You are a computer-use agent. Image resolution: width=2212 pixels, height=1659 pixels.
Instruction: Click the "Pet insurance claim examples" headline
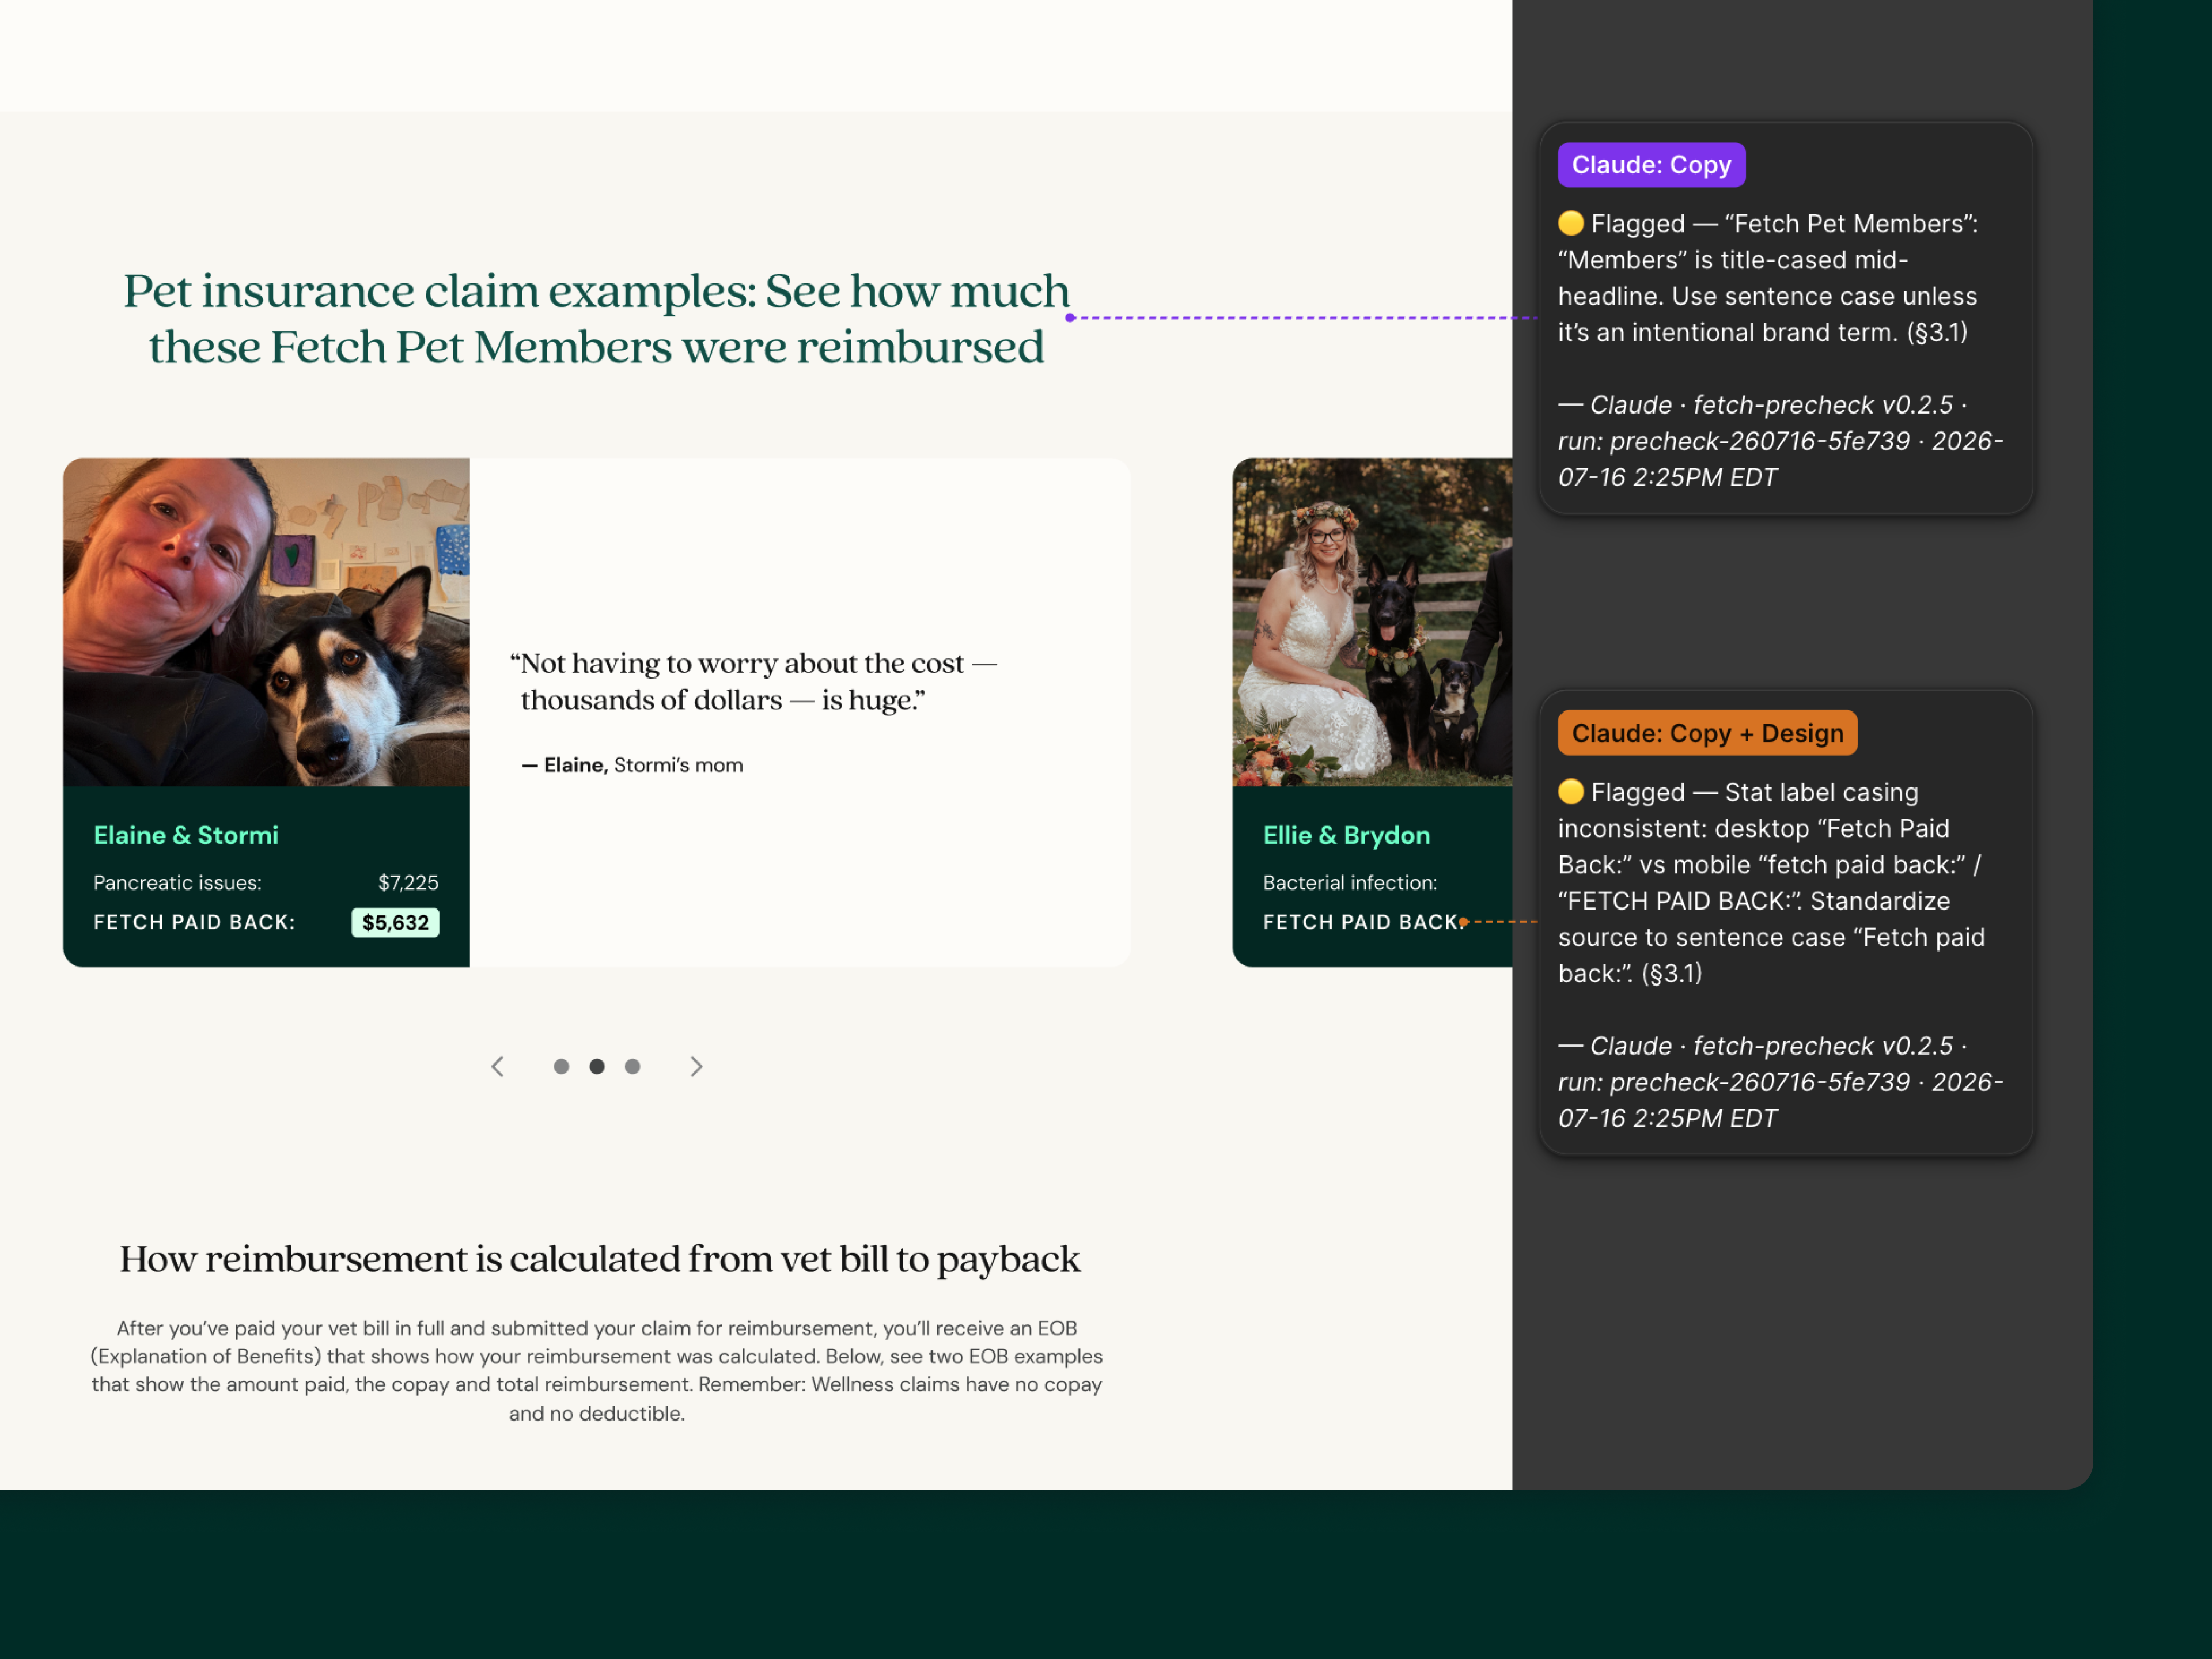click(597, 319)
